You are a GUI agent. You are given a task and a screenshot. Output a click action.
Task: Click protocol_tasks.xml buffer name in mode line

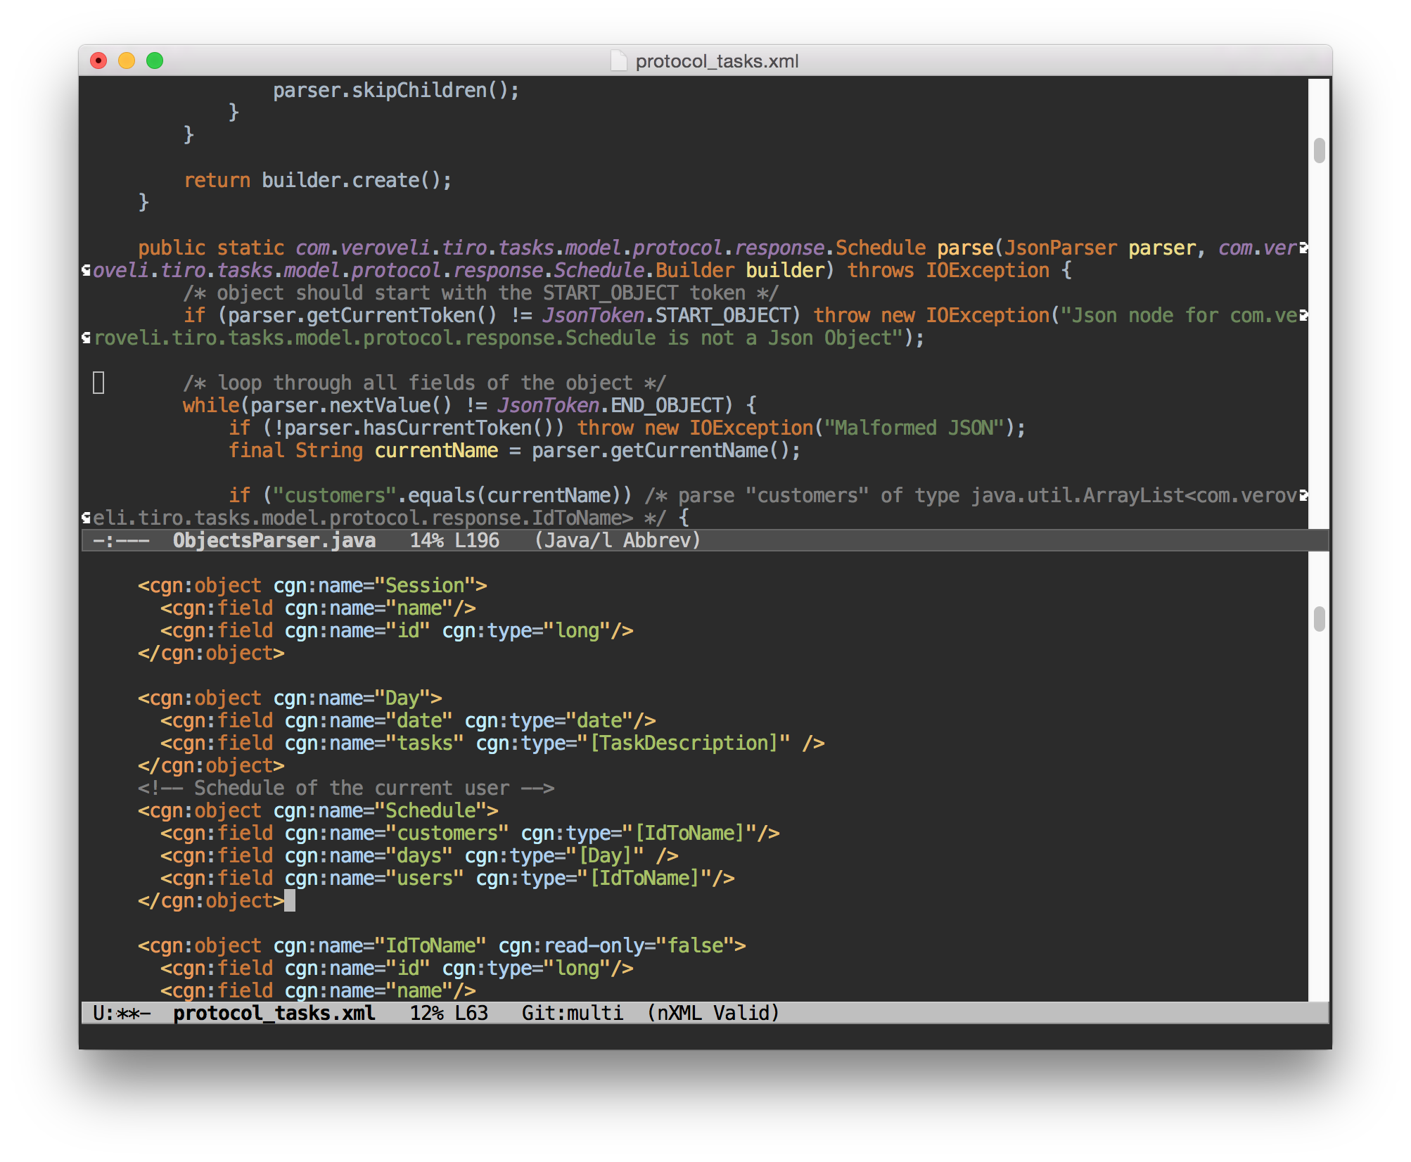click(274, 1013)
